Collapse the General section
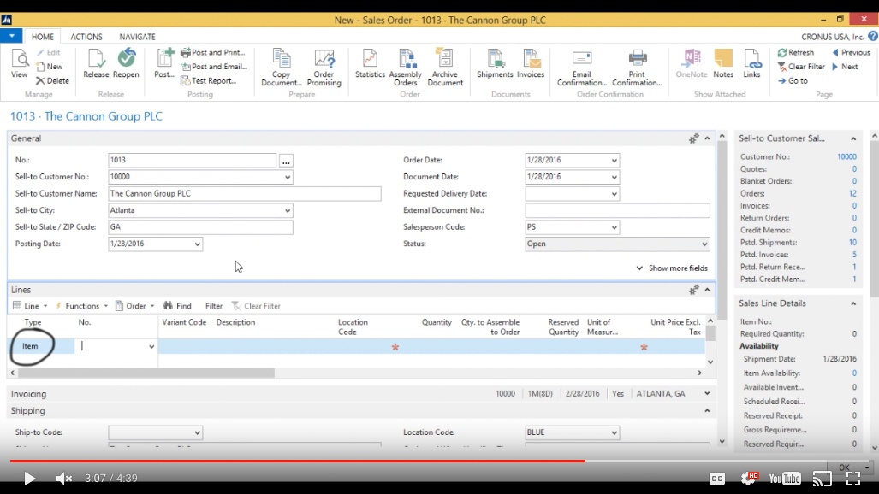This screenshot has height=494, width=879. tap(708, 138)
